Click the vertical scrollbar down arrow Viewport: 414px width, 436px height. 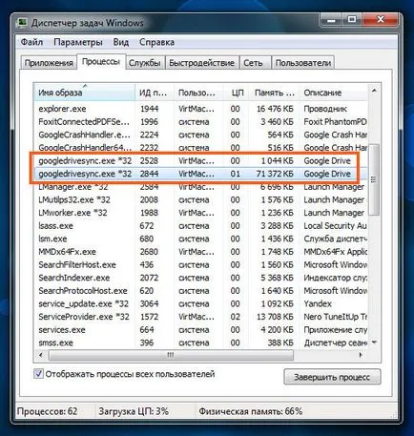[374, 343]
